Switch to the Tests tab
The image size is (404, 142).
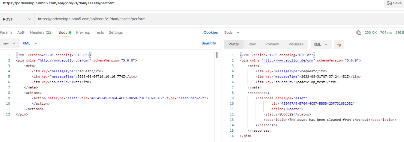click(99, 32)
